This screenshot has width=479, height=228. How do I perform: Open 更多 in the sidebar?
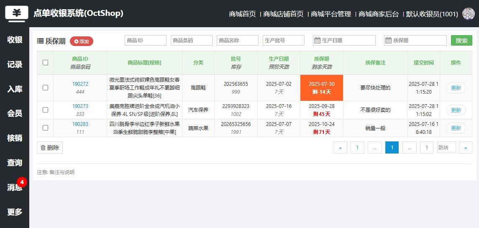coord(15,212)
